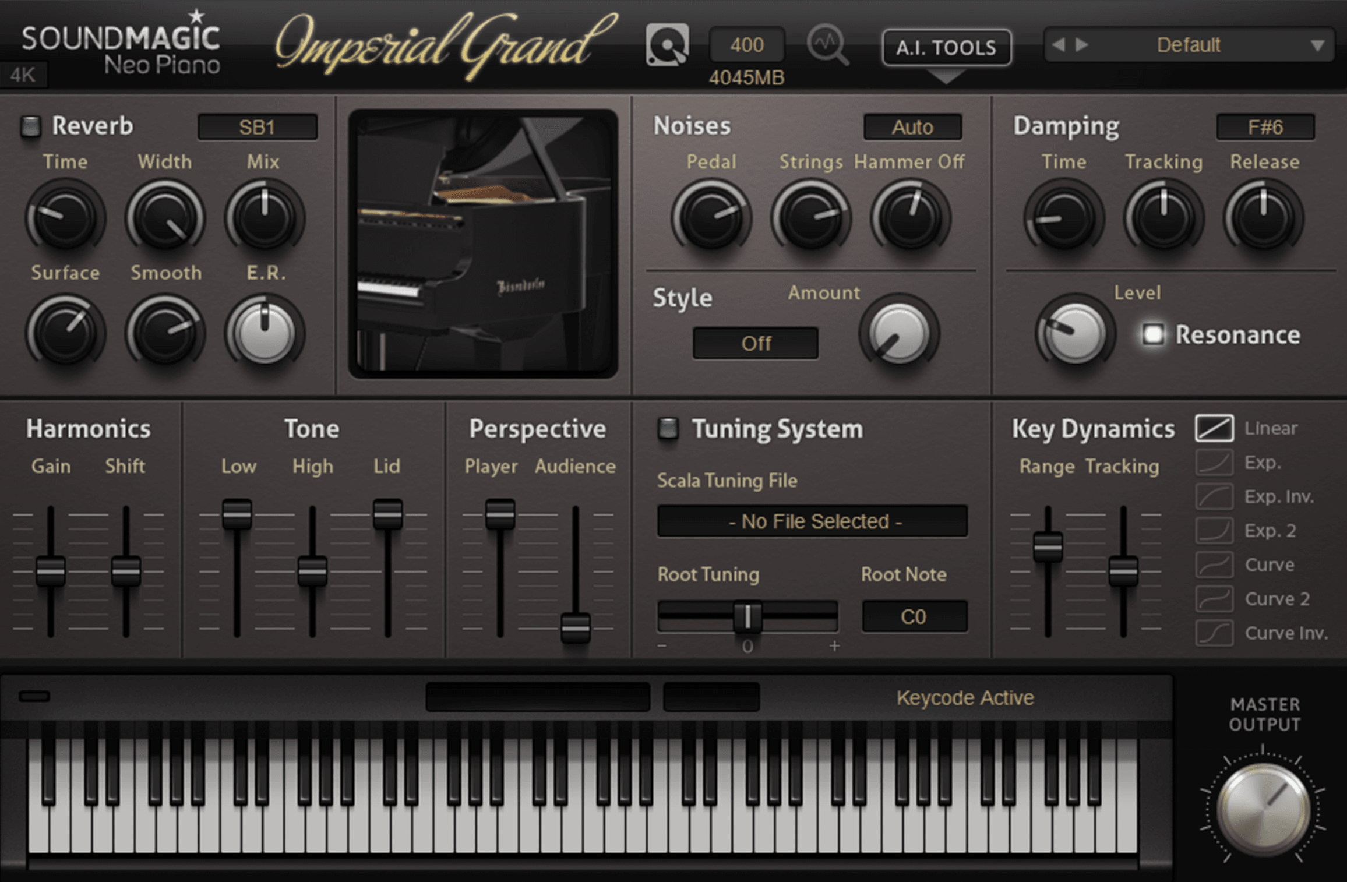Image resolution: width=1347 pixels, height=882 pixels.
Task: Click previous preset left arrow
Action: pyautogui.click(x=1059, y=45)
